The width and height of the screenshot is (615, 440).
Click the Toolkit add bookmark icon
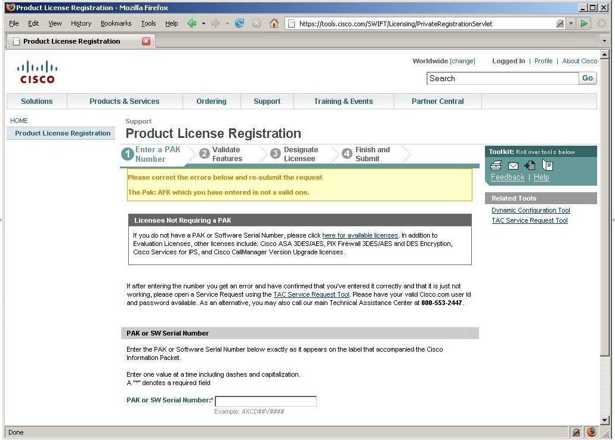530,165
